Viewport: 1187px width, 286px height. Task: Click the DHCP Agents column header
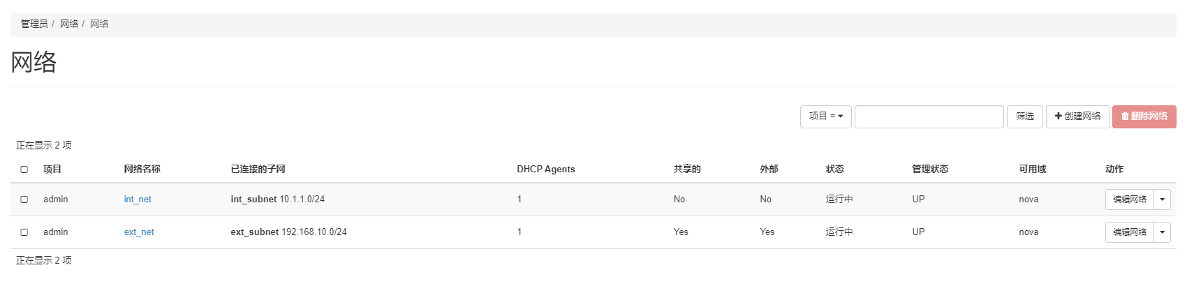tap(546, 169)
